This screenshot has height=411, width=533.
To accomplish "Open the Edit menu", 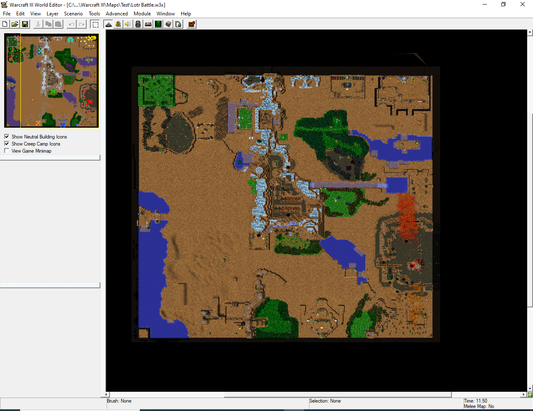I will click(20, 14).
